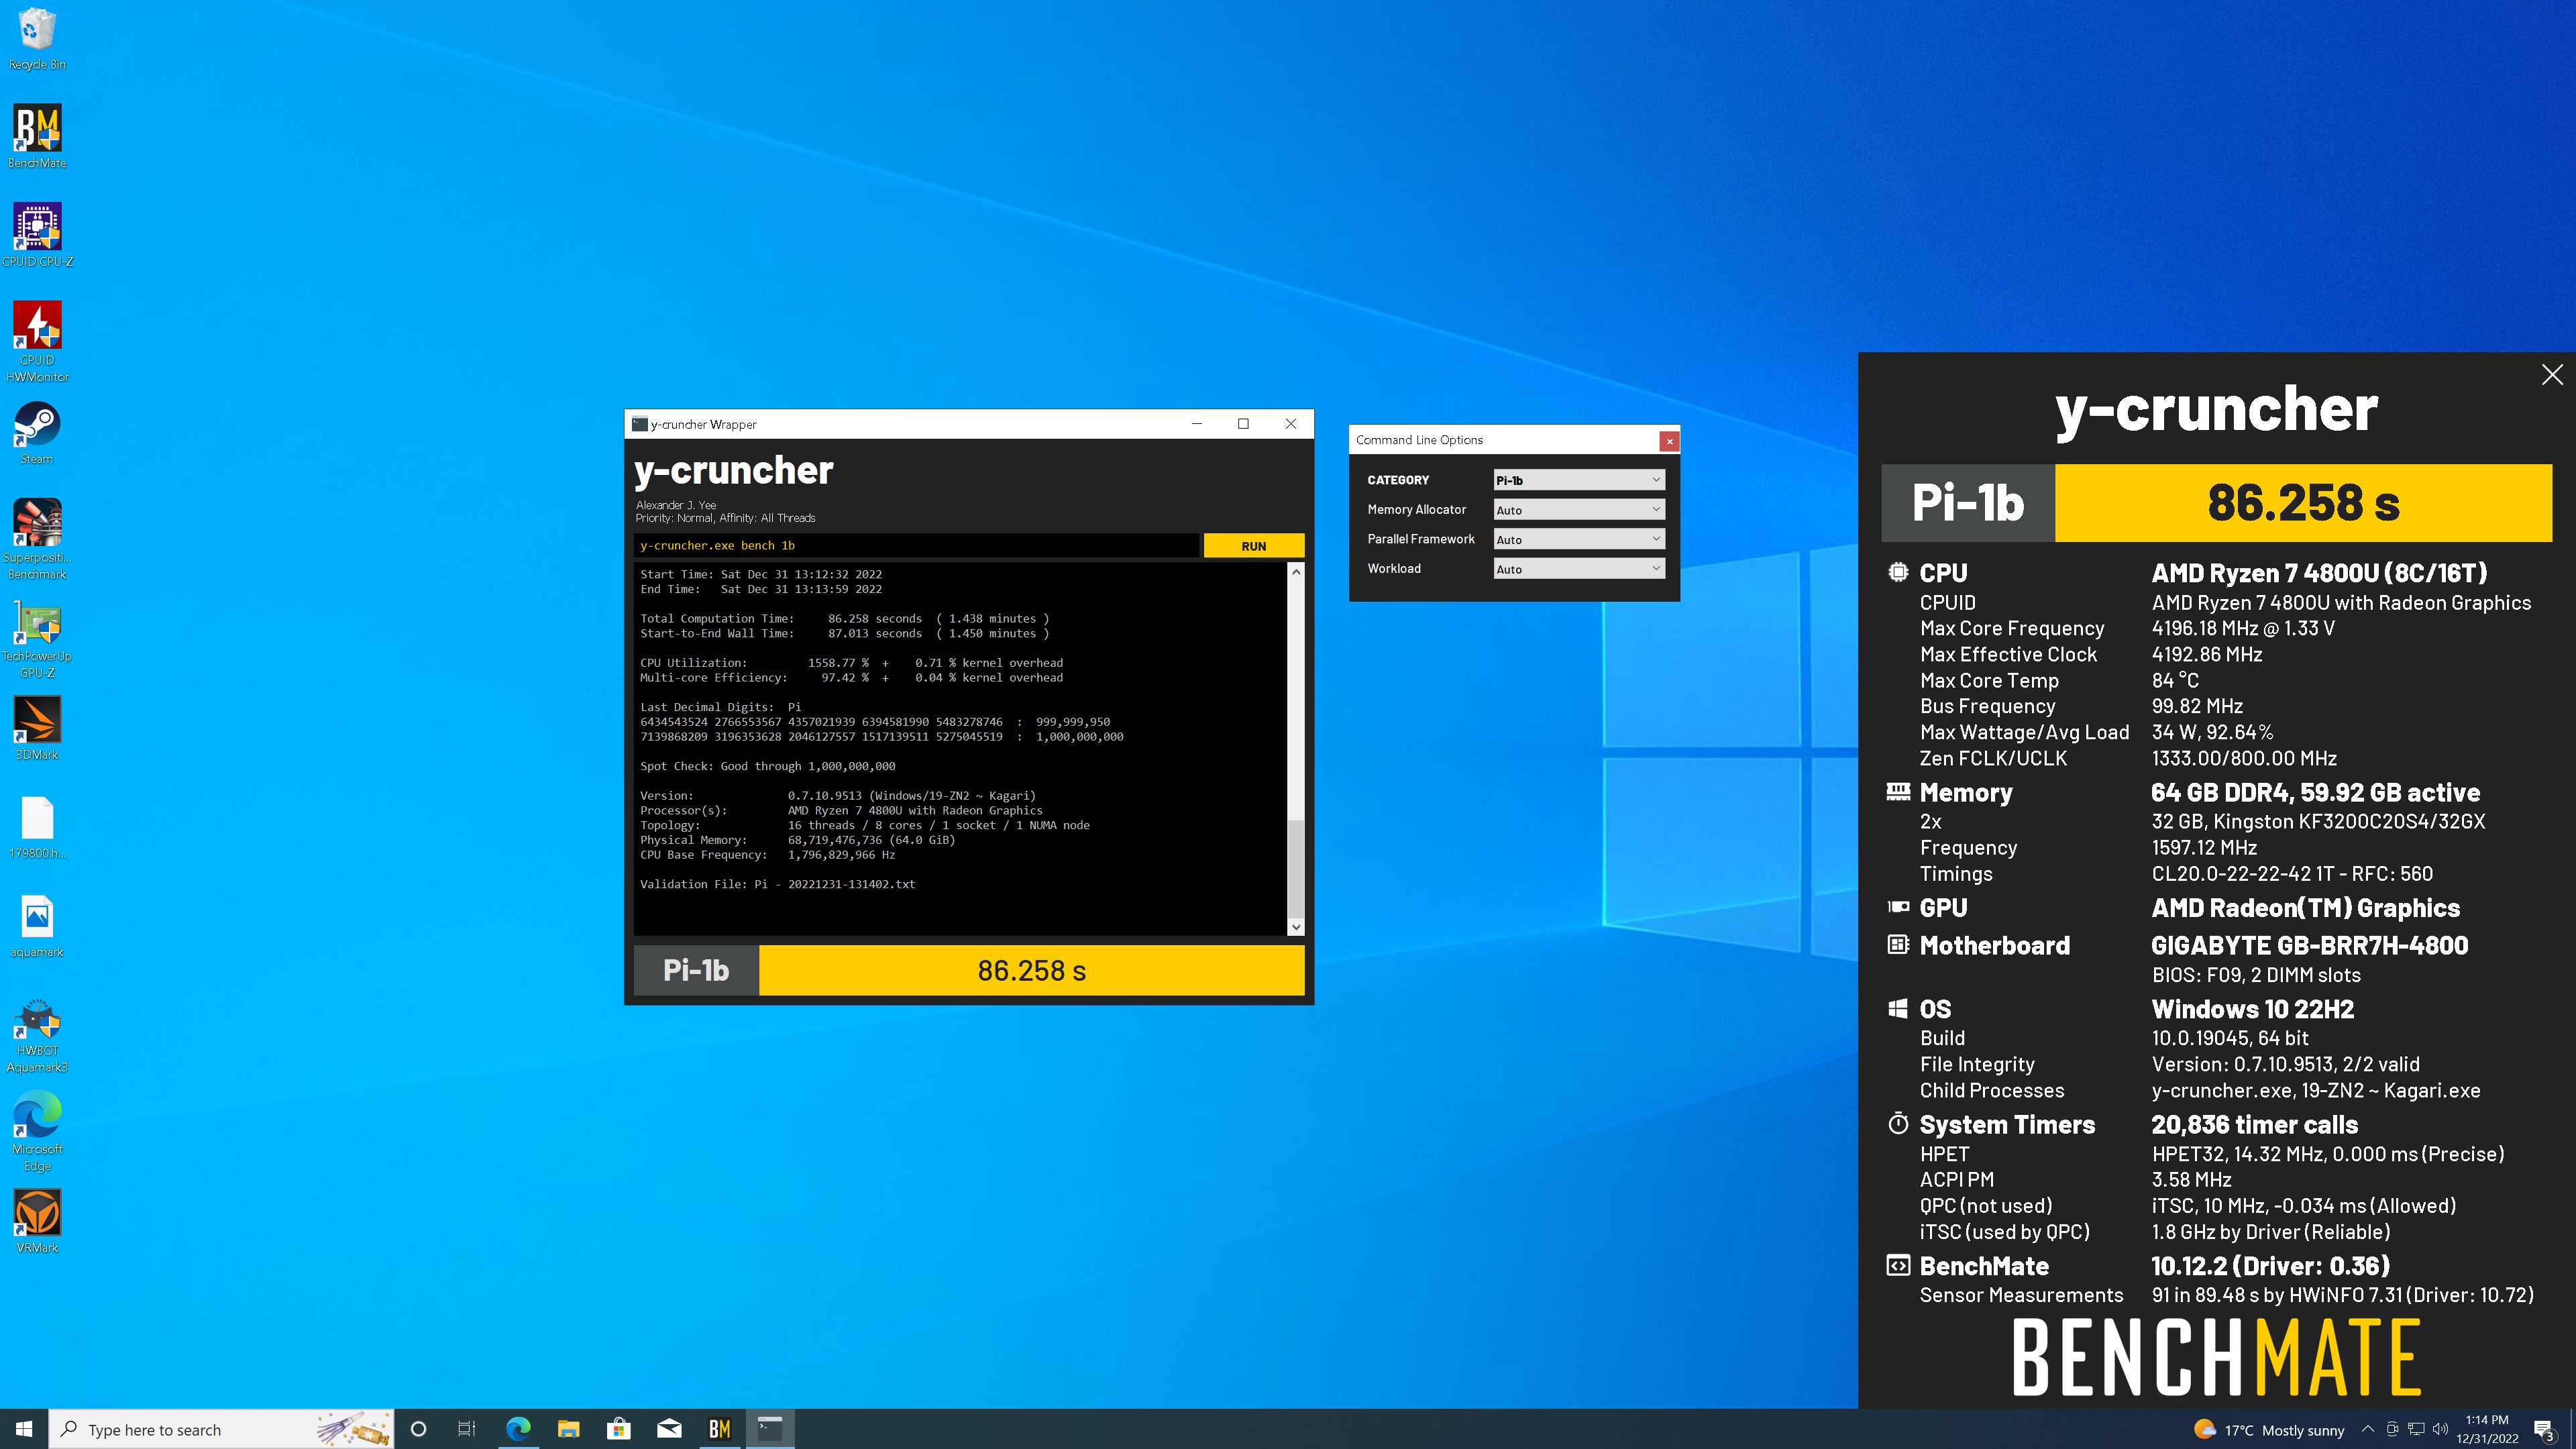Click the y-cruncher.exe bench 1b command field
Viewport: 2576px width, 1449px height.
pyautogui.click(x=916, y=546)
